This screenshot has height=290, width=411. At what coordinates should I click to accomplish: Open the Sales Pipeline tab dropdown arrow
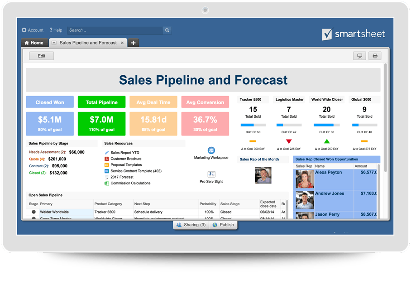pyautogui.click(x=54, y=42)
